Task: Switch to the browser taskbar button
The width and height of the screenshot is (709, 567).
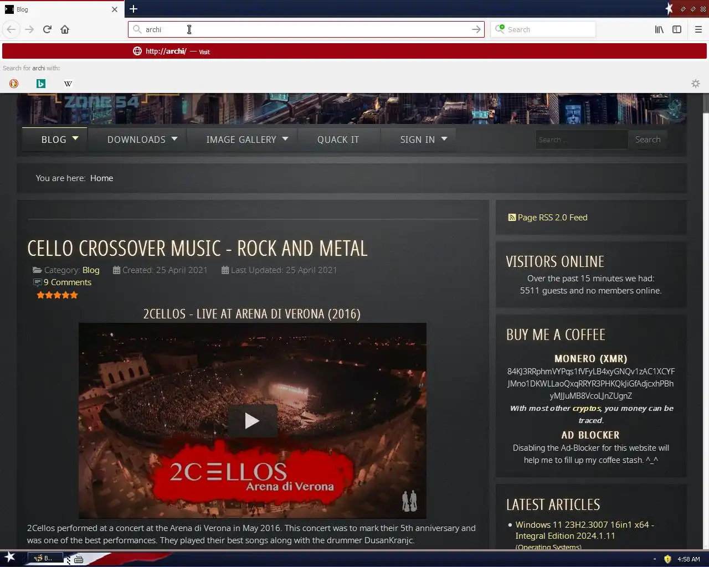Action: 45,559
